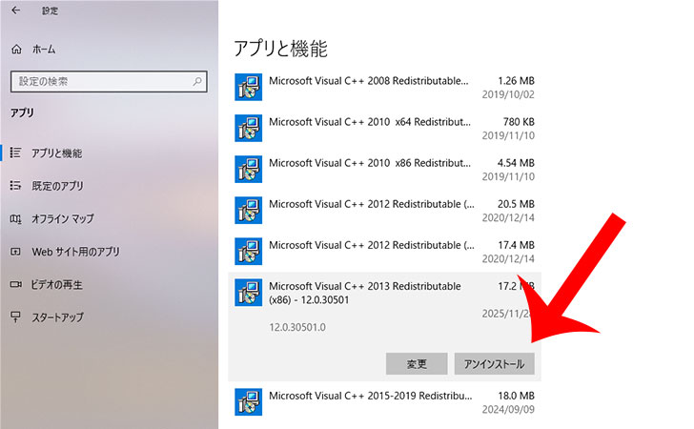This screenshot has width=694, height=429.
Task: Click the Video playback sidebar icon
Action: pos(15,284)
